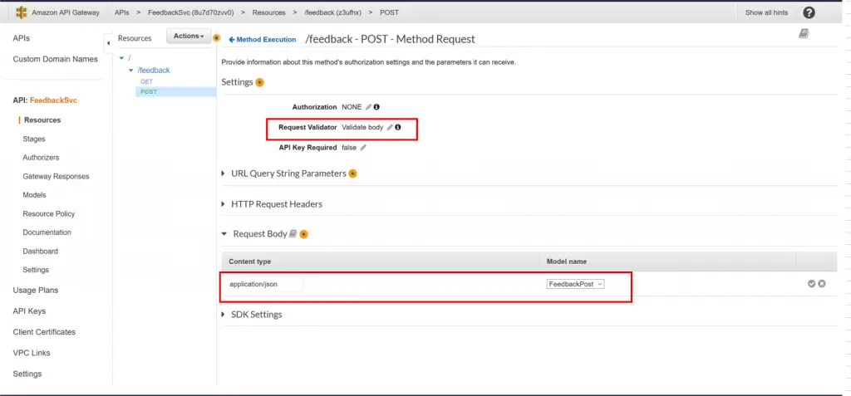This screenshot has width=851, height=396.
Task: Confirm request body model with checkmark icon
Action: [x=811, y=284]
